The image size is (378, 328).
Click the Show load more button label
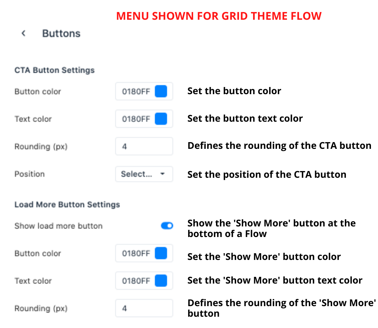pyautogui.click(x=59, y=226)
